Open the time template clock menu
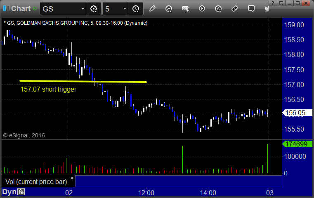Image resolution: width=314 pixels, height=198 pixels. pyautogui.click(x=136, y=9)
